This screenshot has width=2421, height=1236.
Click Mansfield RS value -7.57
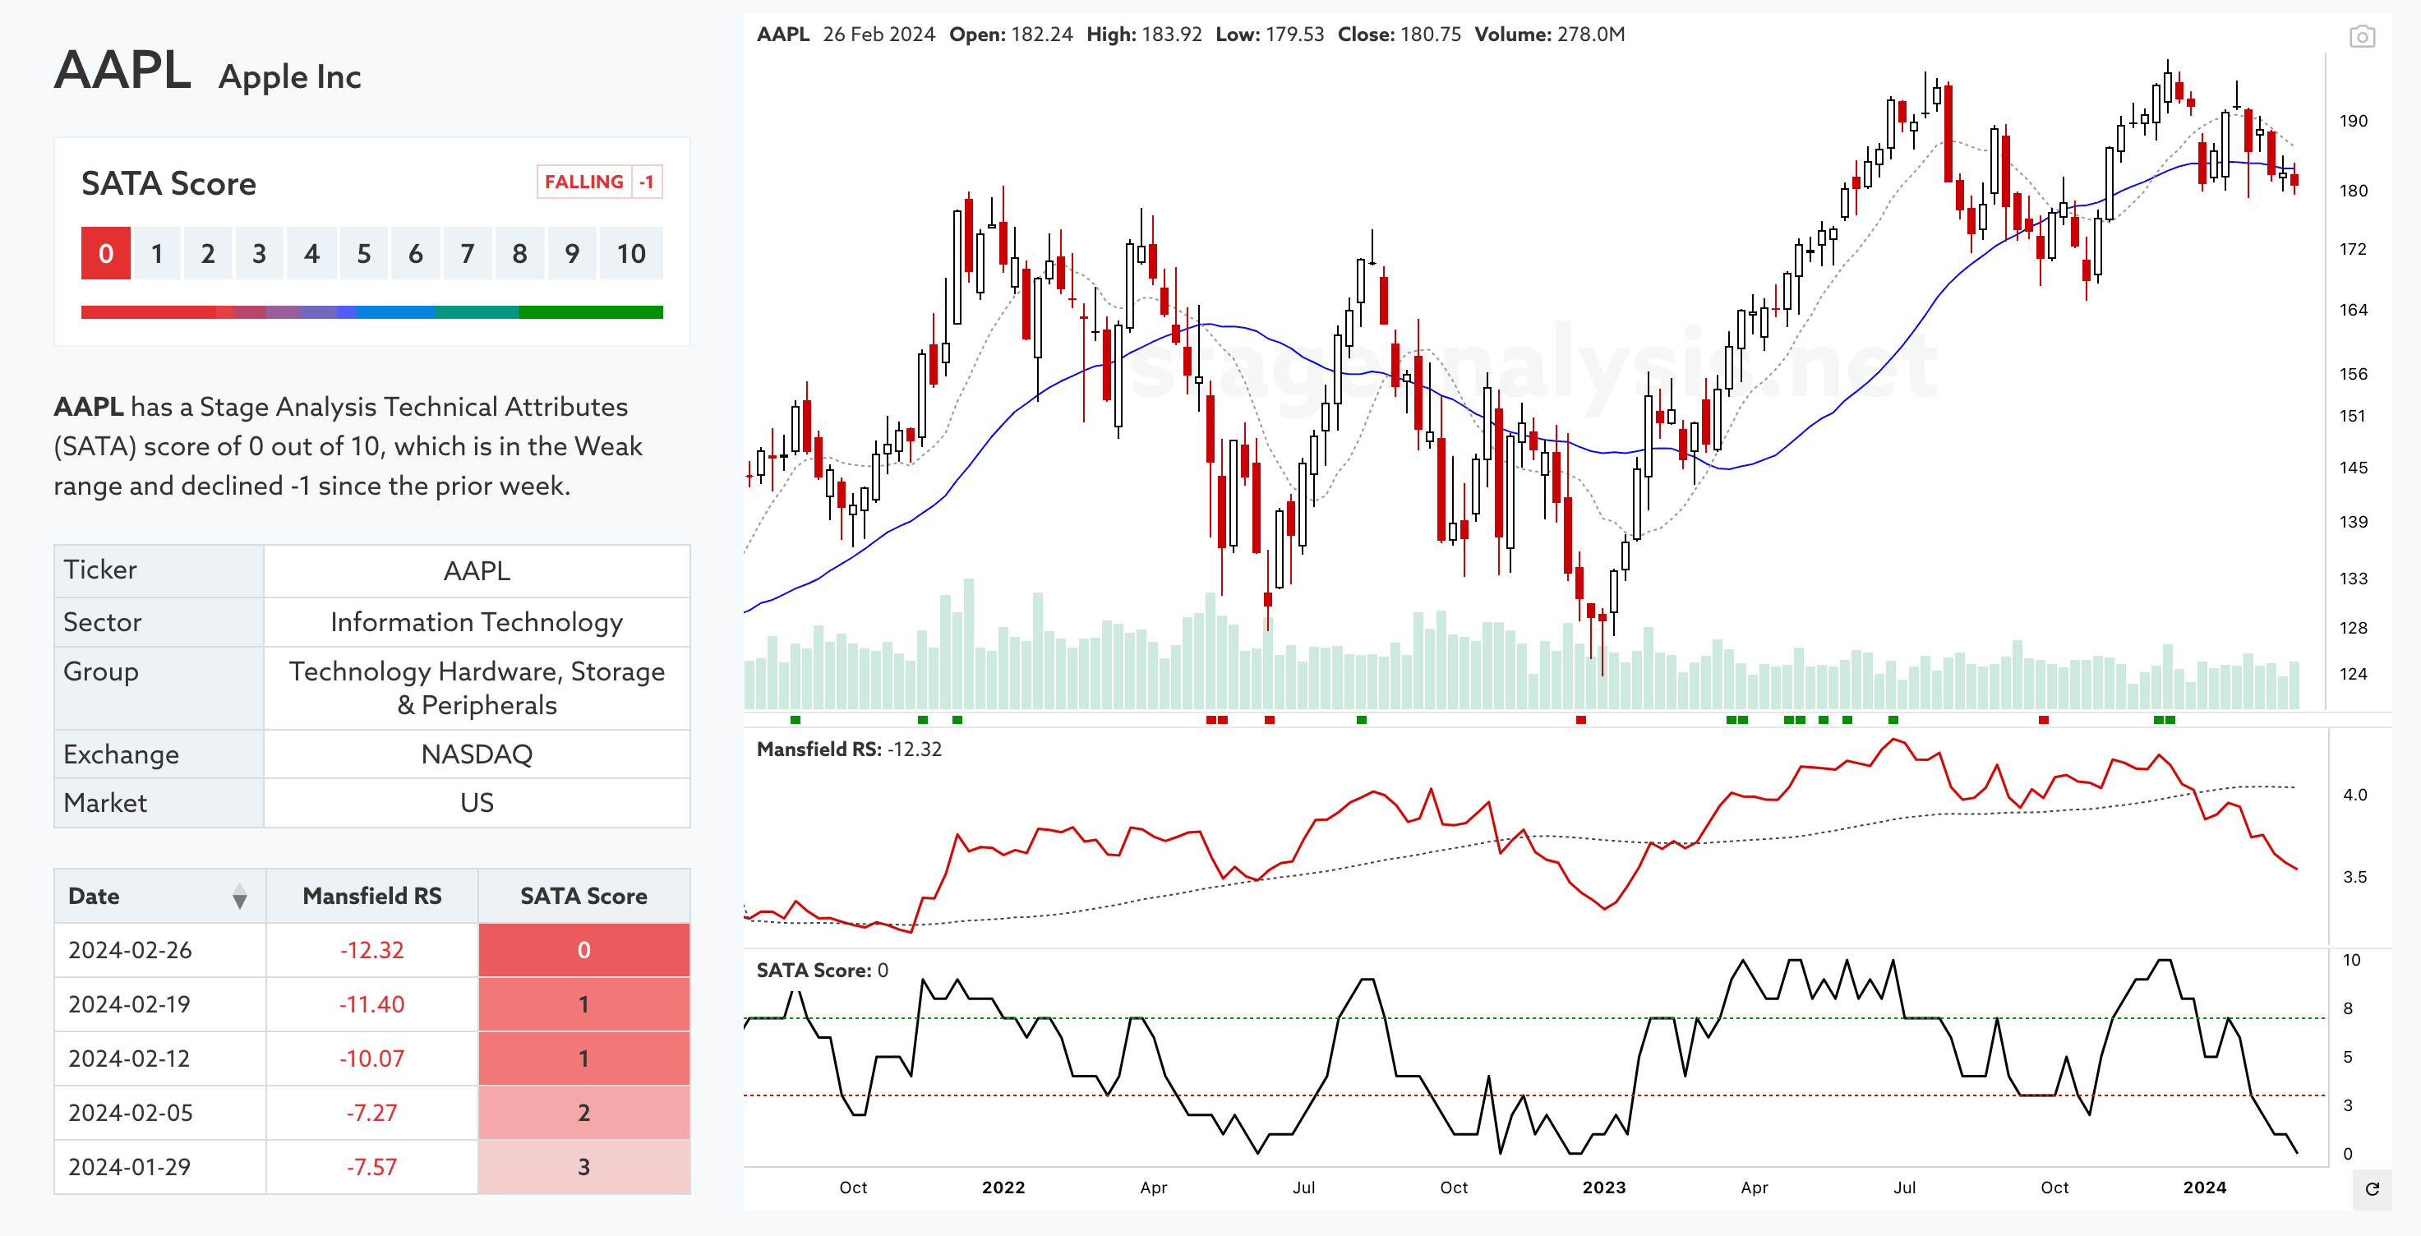[x=372, y=1168]
